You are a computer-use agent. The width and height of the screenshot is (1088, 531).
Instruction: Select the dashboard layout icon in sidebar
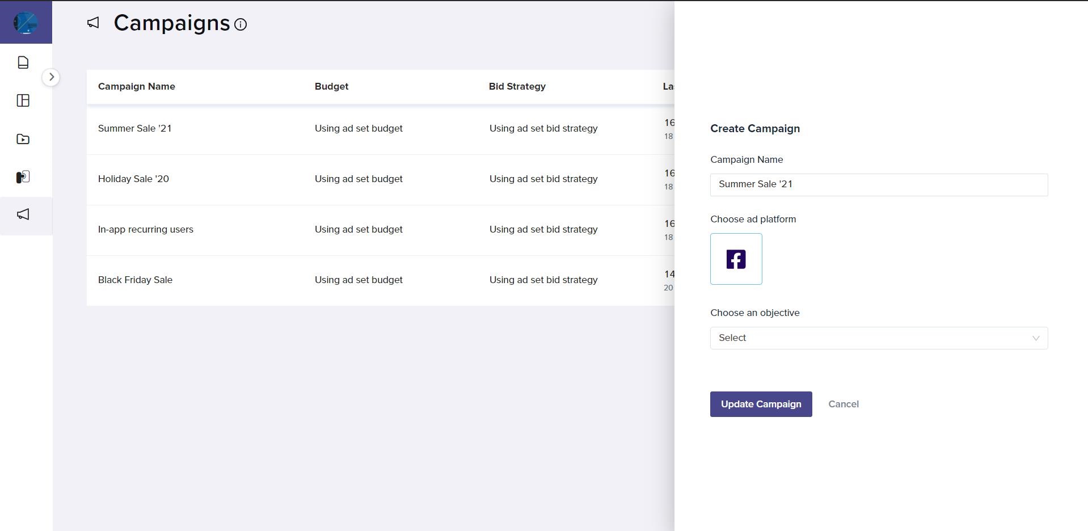pyautogui.click(x=23, y=100)
